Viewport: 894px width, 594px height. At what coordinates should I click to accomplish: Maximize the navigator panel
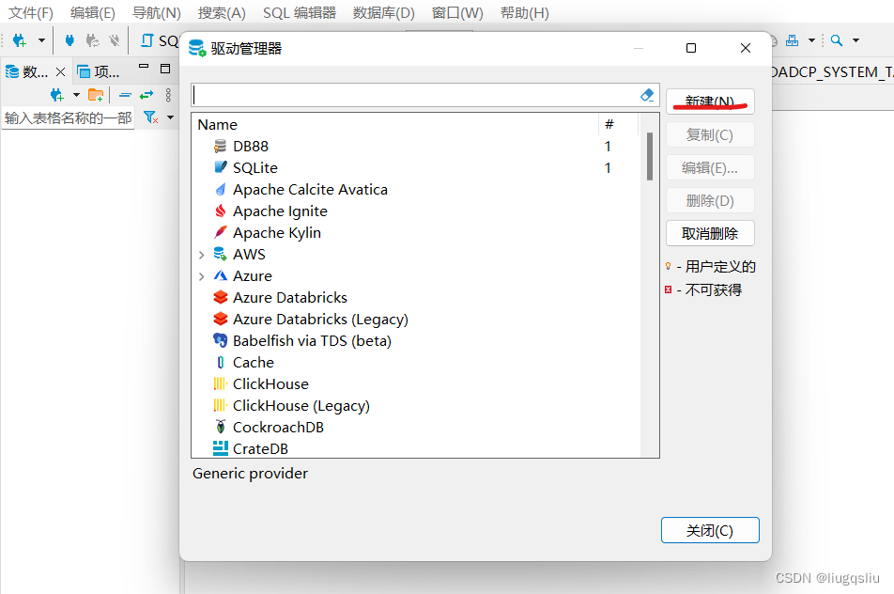tap(165, 69)
